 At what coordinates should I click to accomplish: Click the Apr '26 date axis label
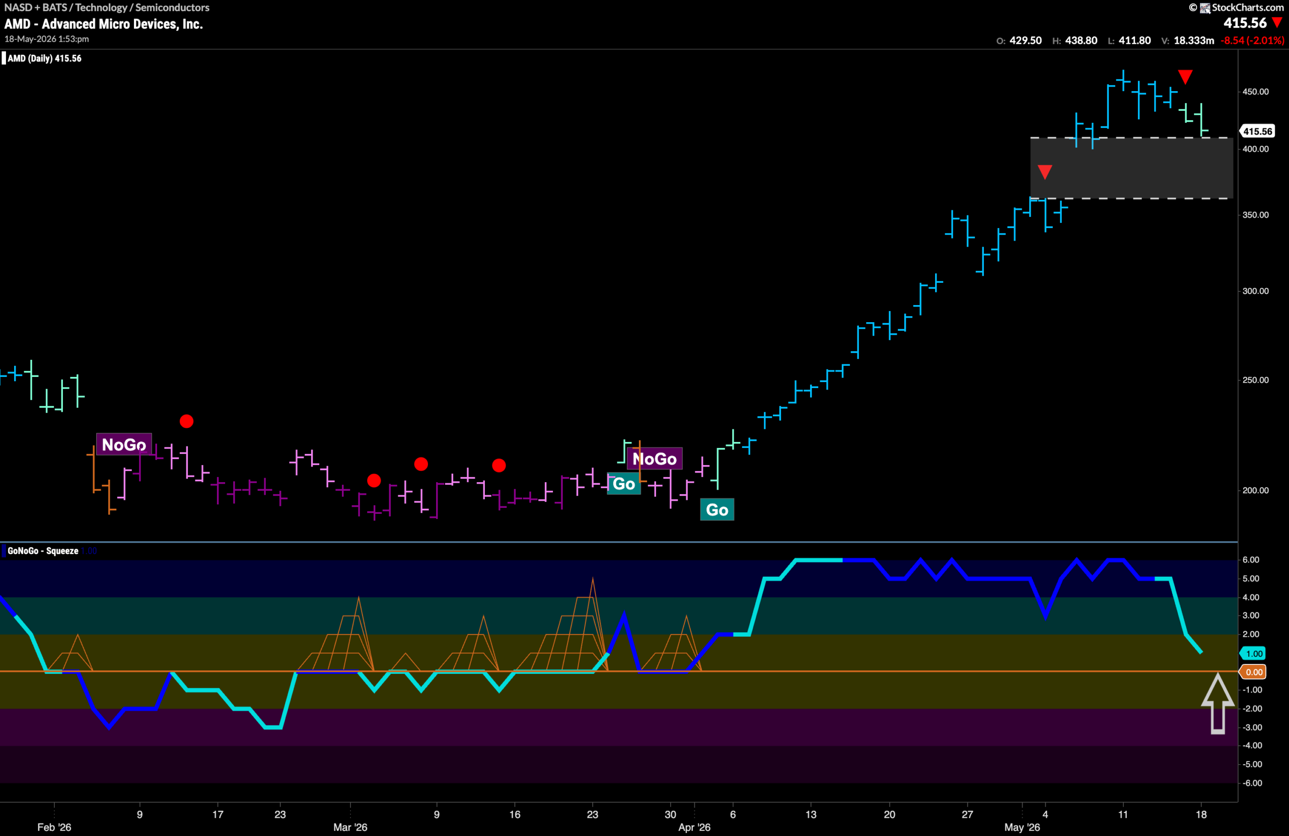click(x=694, y=827)
